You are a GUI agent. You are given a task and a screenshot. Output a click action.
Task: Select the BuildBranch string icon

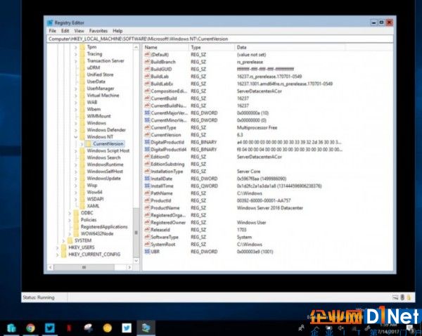tap(147, 62)
